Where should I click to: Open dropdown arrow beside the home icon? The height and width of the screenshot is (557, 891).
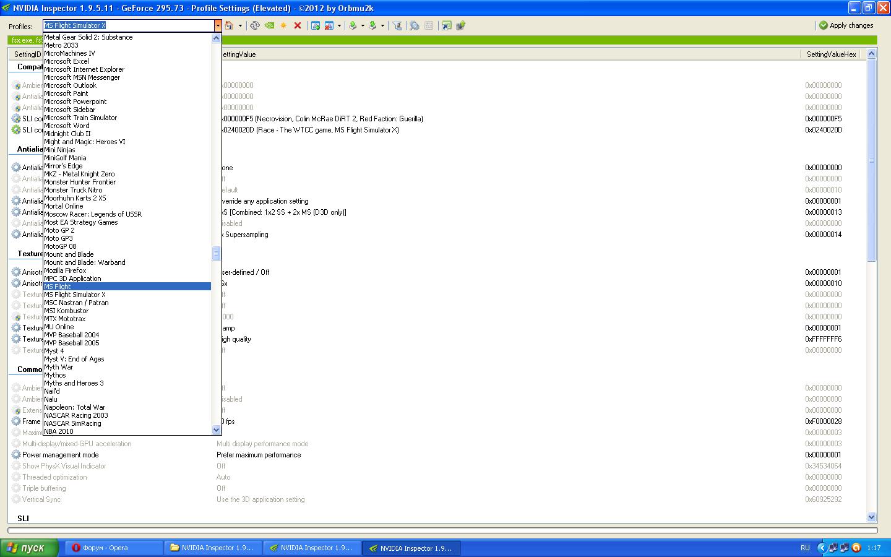tap(240, 25)
